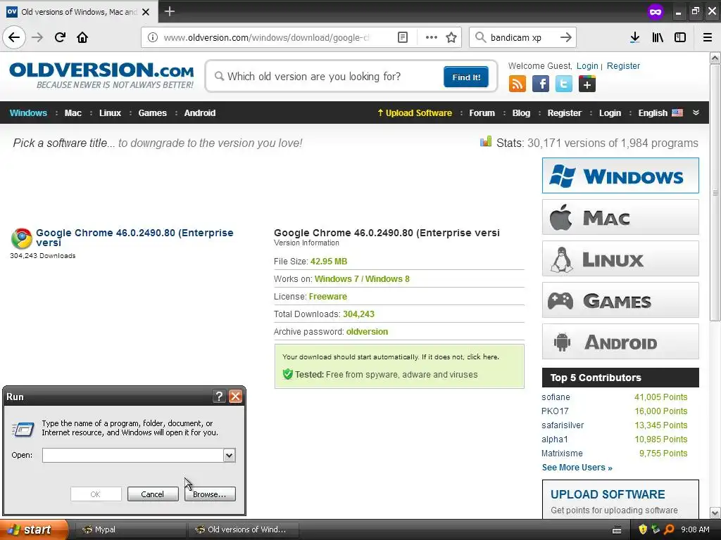Viewport: 721px width, 540px height.
Task: Open the browser home page icon
Action: (82, 37)
